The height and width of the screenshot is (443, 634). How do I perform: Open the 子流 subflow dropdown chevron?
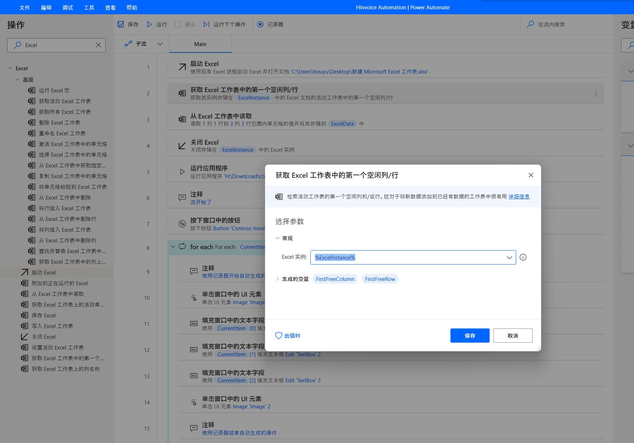click(160, 44)
